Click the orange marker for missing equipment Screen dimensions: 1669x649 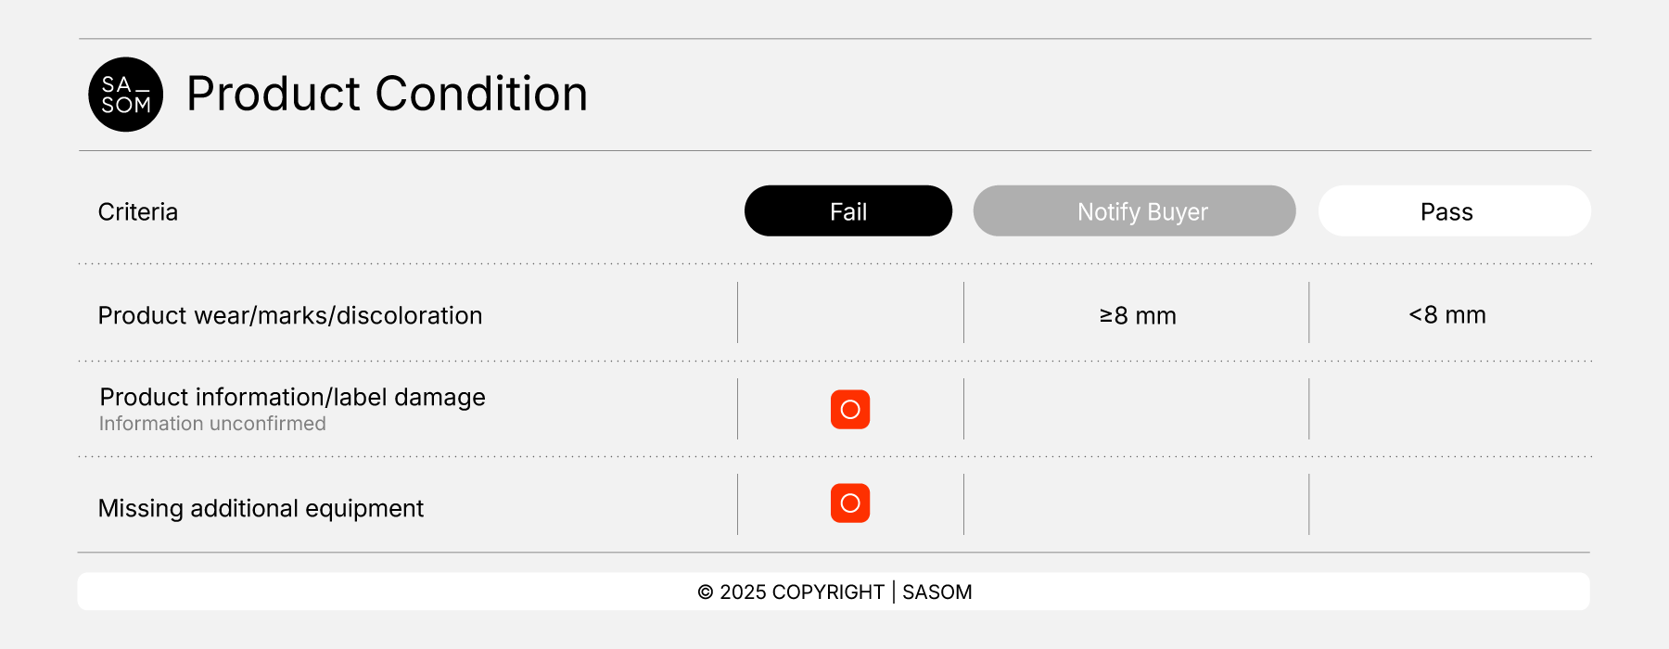click(850, 503)
